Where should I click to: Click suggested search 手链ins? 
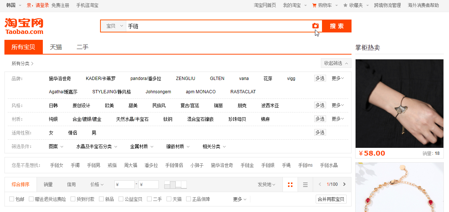(x=305, y=165)
